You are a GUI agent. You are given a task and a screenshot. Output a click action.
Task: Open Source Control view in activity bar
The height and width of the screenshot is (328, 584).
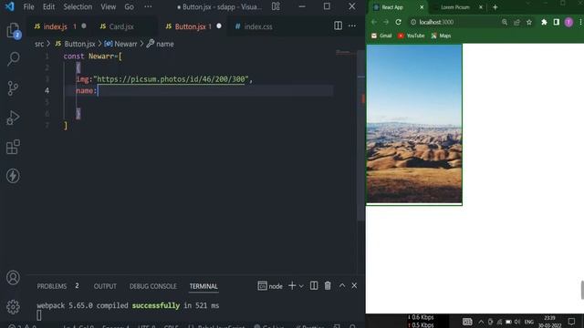(13, 88)
